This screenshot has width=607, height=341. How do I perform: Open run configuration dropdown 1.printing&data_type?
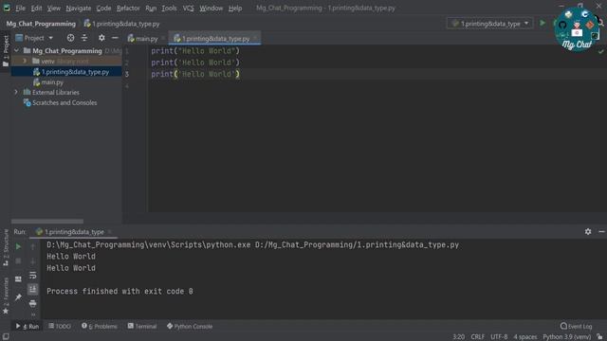click(x=489, y=24)
